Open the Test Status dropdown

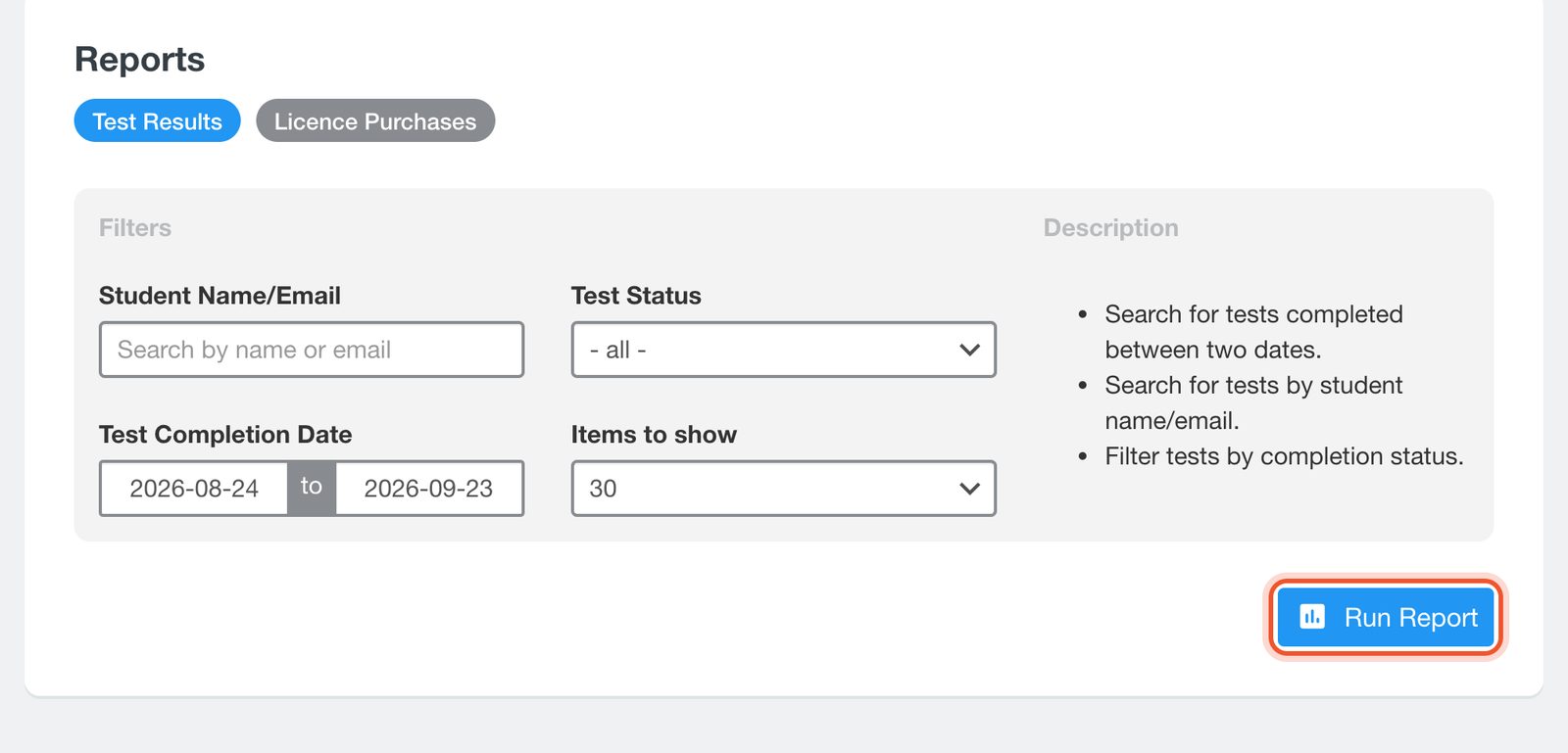[784, 350]
